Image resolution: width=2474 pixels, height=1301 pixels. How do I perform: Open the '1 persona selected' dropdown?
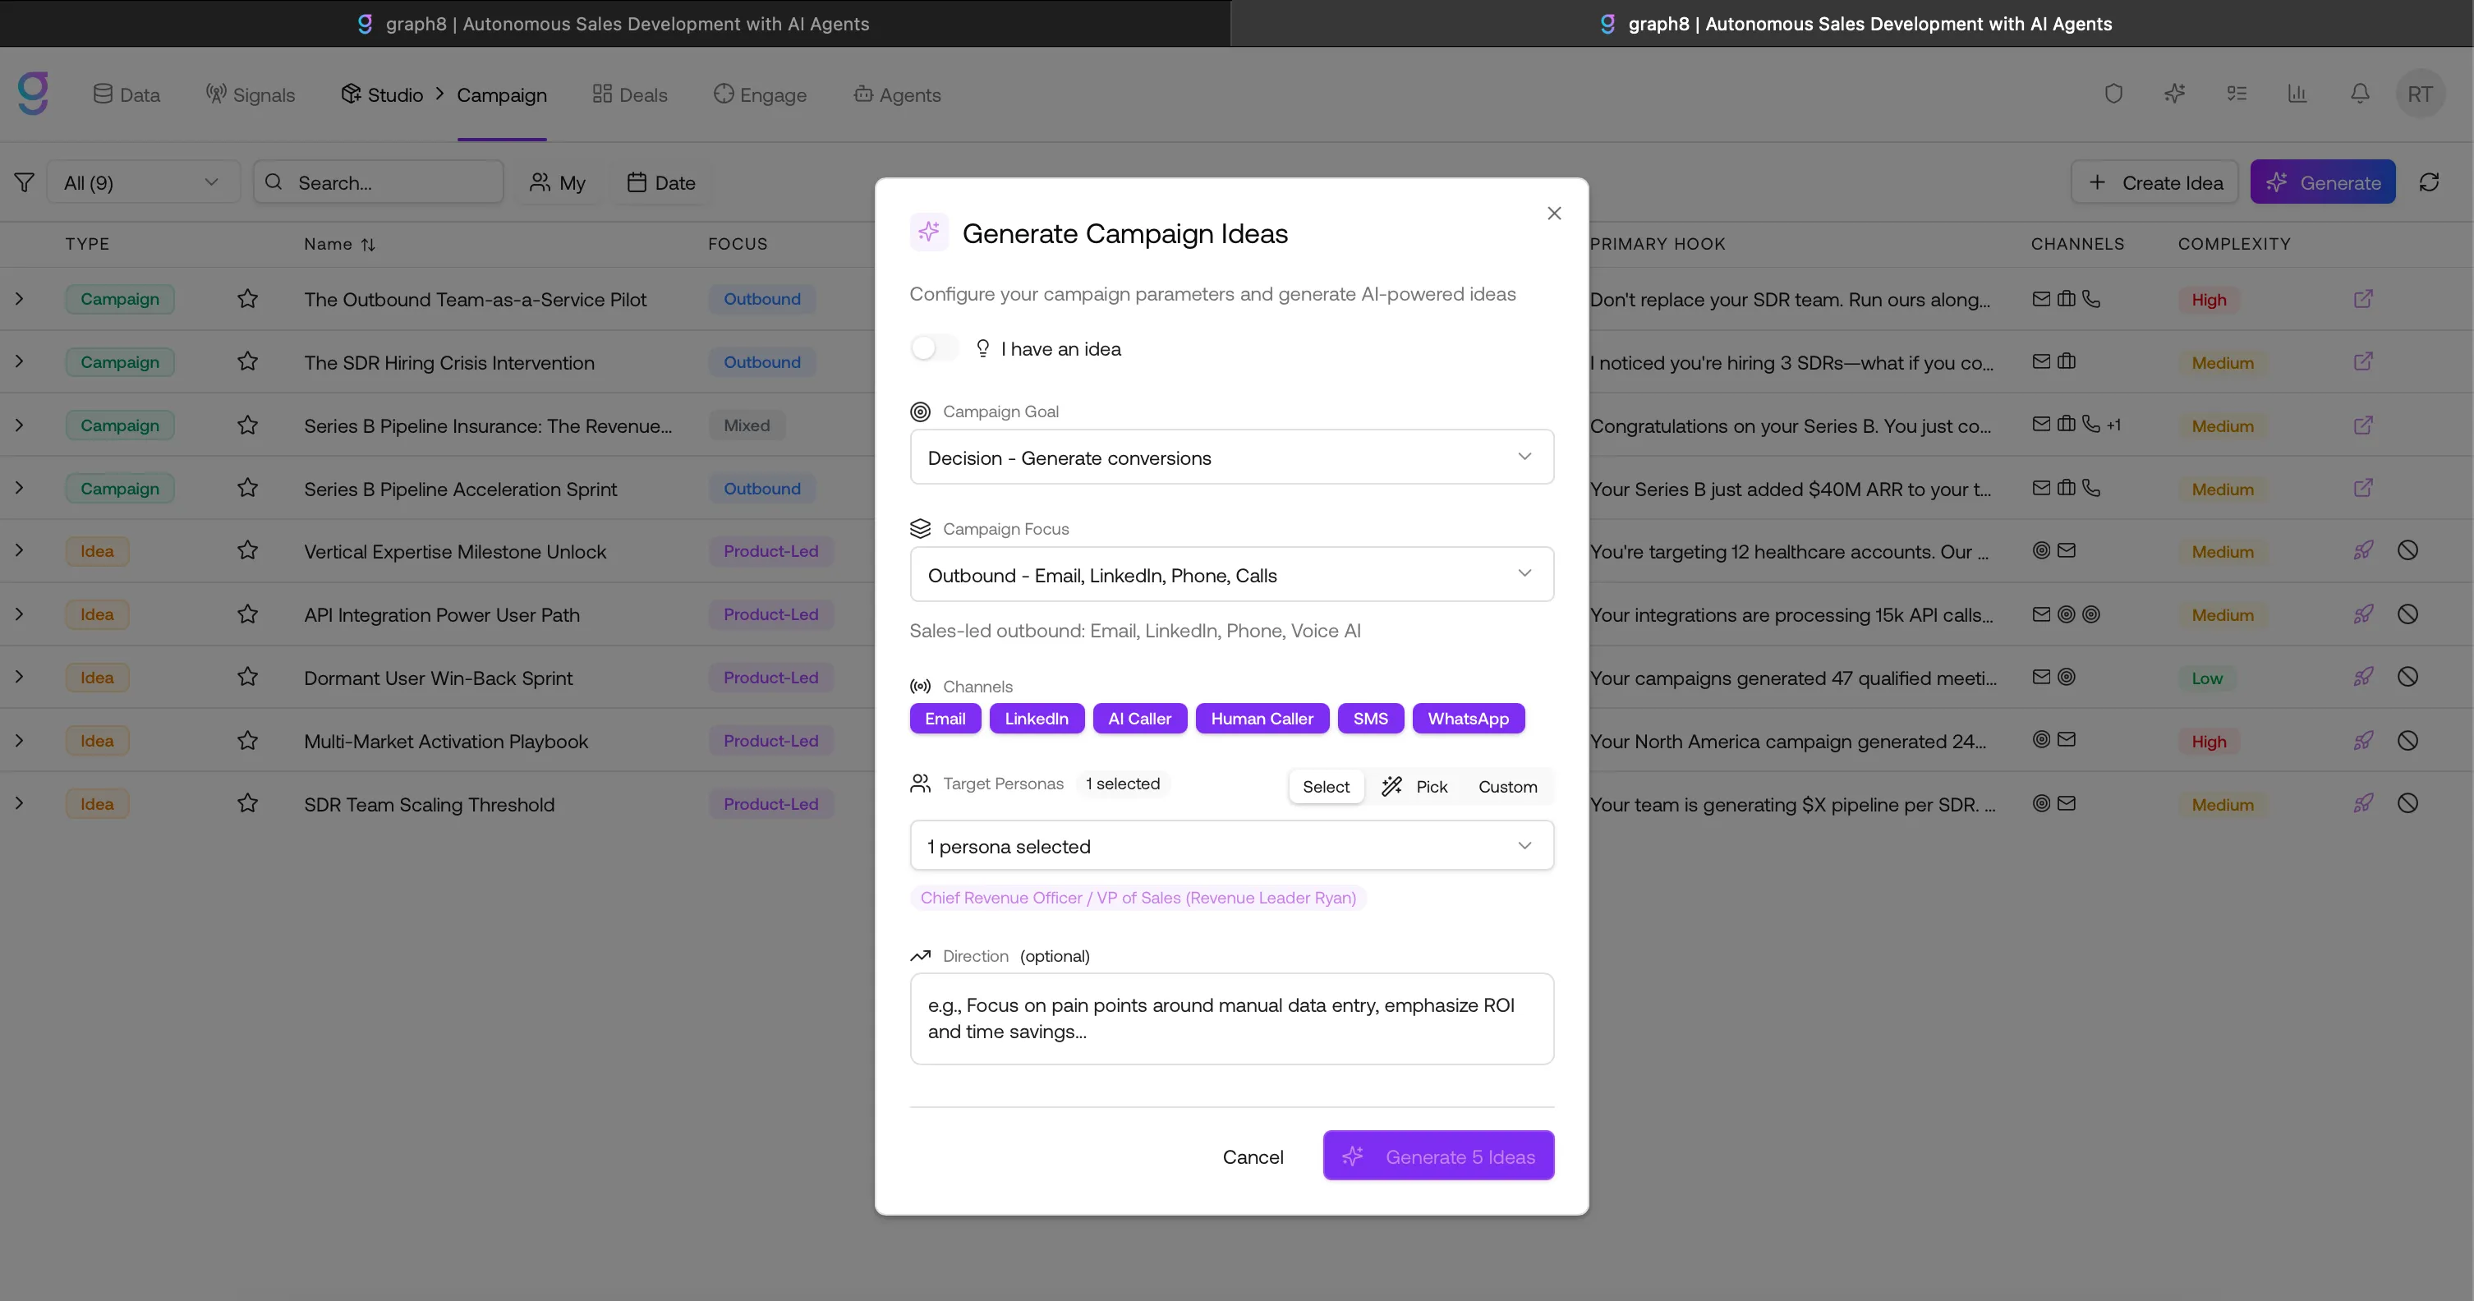1232,845
